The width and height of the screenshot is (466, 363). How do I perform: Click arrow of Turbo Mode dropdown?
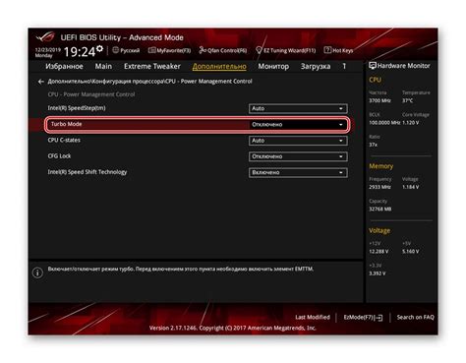[341, 125]
